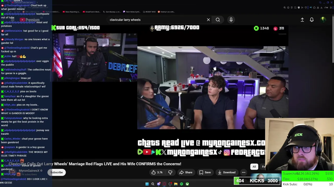Image resolution: width=334 pixels, height=187 pixels.
Task: Click the send arrow toolbar icon
Action: 302,8
